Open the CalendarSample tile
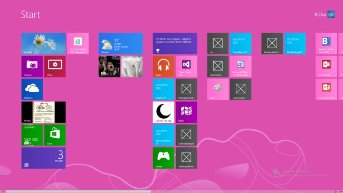This screenshot has width=343, height=193. point(186,135)
